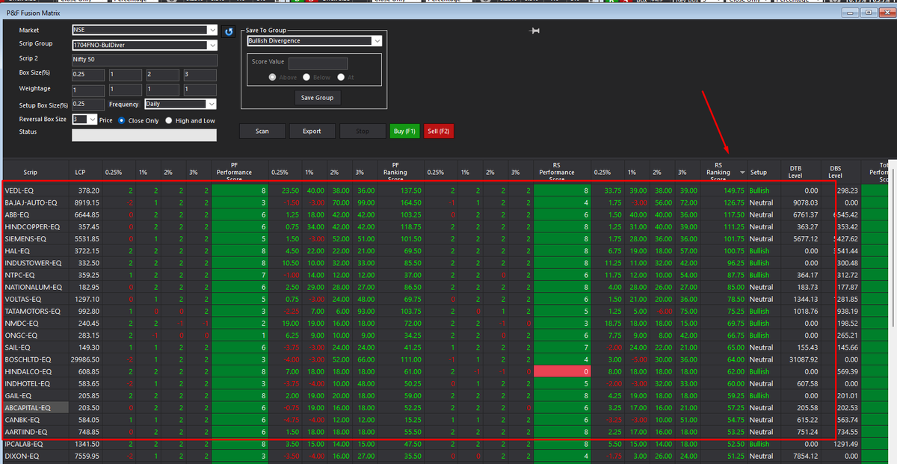Choose the Below score radio option

point(307,77)
